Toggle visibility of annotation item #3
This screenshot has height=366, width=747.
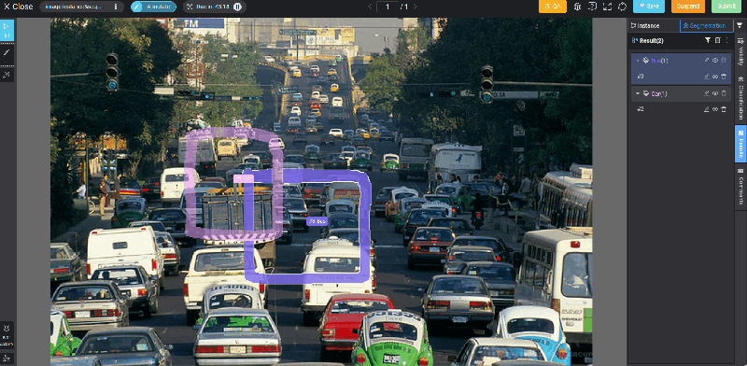tap(715, 77)
